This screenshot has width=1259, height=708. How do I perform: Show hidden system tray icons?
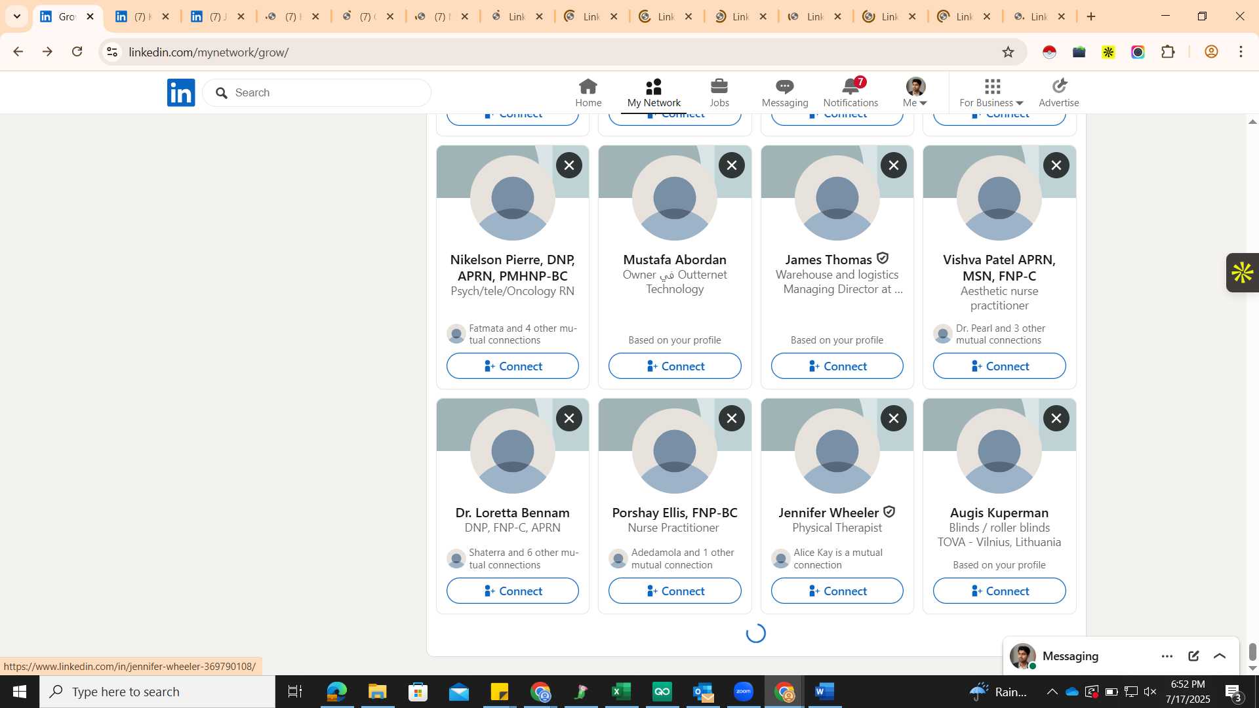click(x=1052, y=692)
